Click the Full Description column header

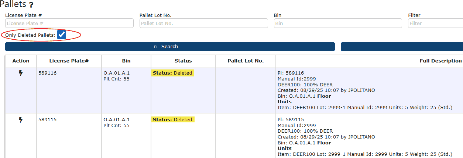(440, 61)
